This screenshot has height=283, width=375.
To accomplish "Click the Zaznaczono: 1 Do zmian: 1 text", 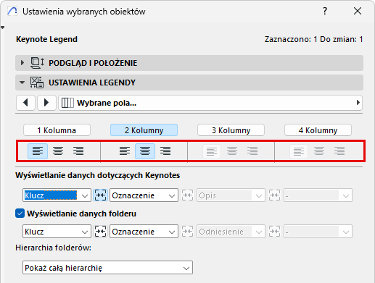I will click(x=313, y=39).
